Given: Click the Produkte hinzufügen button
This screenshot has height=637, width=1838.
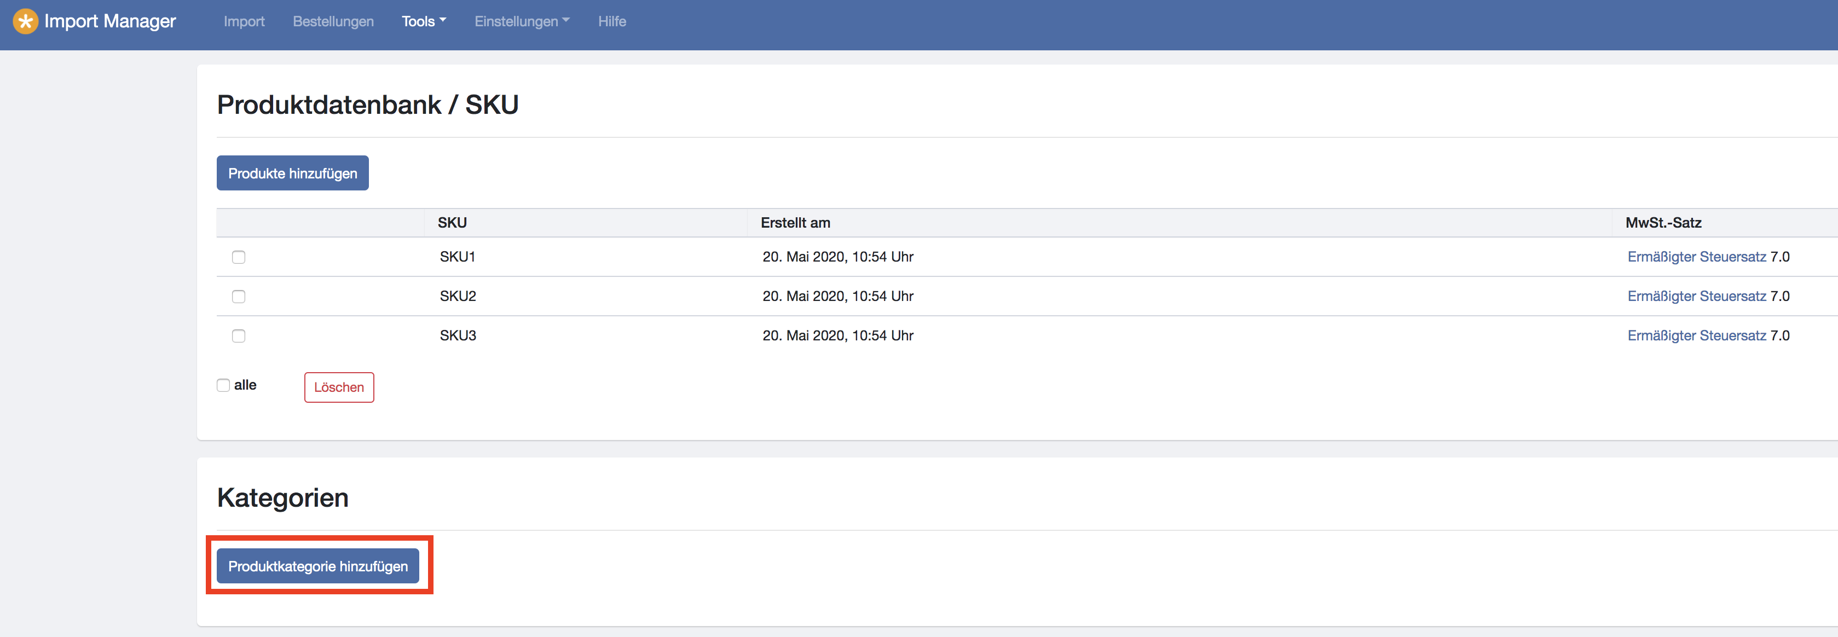Looking at the screenshot, I should [292, 173].
